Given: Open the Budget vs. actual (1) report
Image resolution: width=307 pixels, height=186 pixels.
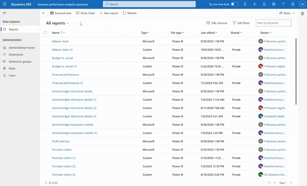Looking at the screenshot, I should click(x=64, y=66).
